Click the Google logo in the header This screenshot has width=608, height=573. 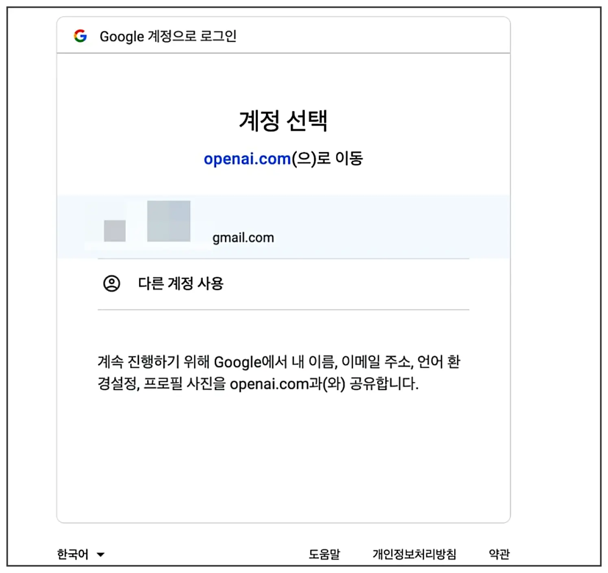80,36
